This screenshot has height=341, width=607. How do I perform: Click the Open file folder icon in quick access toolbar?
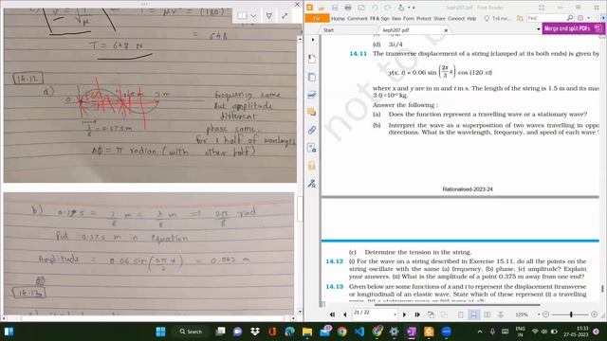pos(322,8)
